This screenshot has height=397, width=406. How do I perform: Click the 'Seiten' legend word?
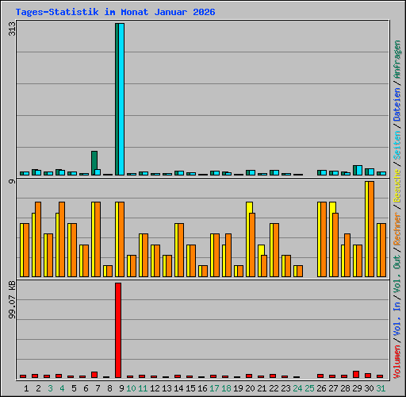[x=397, y=145]
